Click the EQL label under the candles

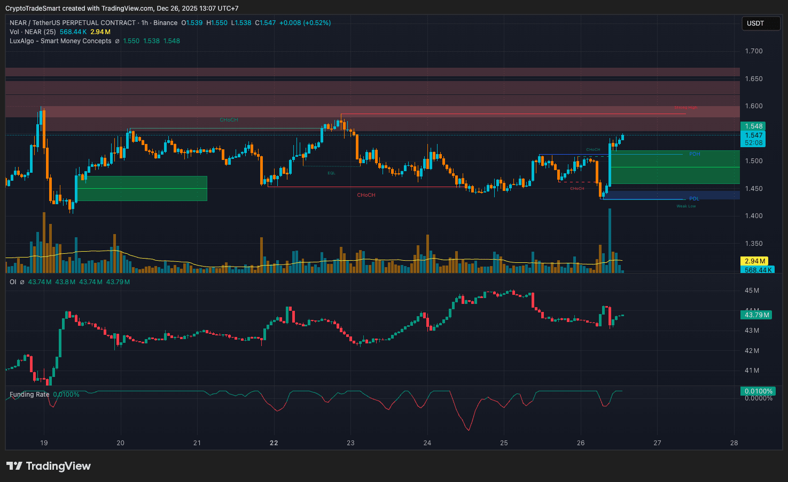click(x=331, y=173)
